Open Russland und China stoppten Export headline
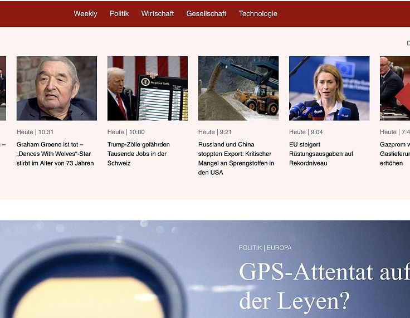410x318 pixels. click(x=236, y=159)
